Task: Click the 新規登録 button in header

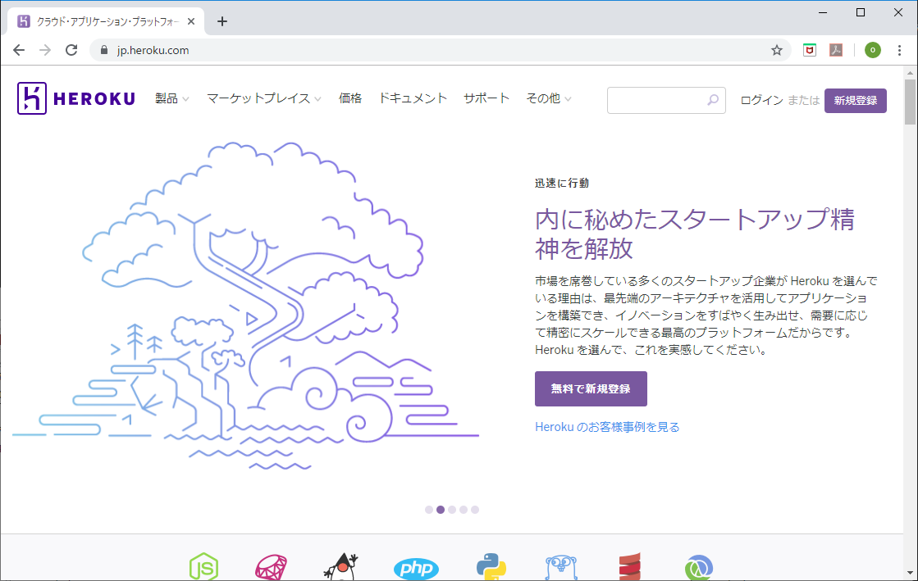Action: tap(856, 101)
